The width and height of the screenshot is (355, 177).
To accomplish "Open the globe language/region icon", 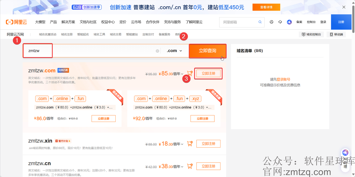I will (272, 22).
